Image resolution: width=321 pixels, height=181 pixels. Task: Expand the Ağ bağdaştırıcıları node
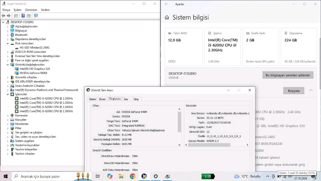(x=8, y=26)
